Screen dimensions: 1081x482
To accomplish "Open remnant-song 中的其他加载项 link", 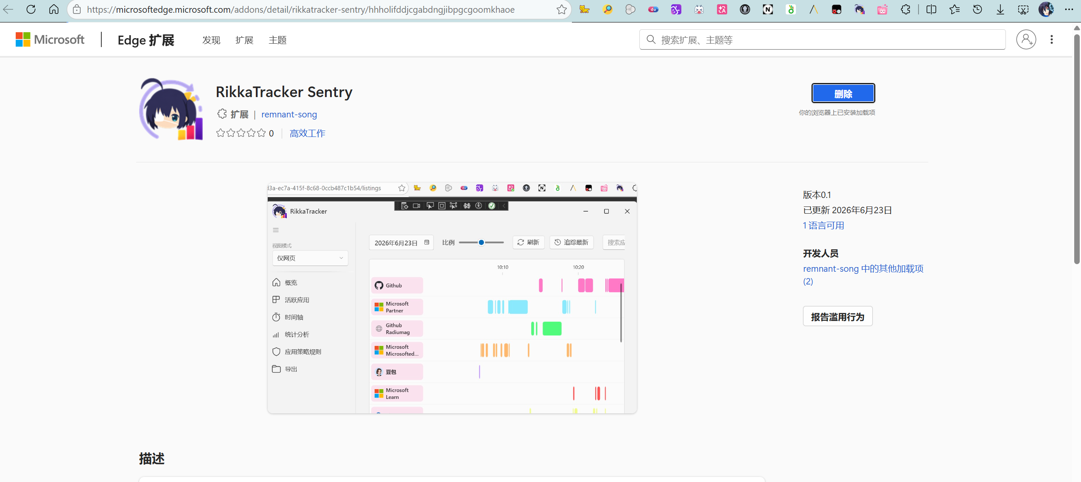I will point(863,275).
